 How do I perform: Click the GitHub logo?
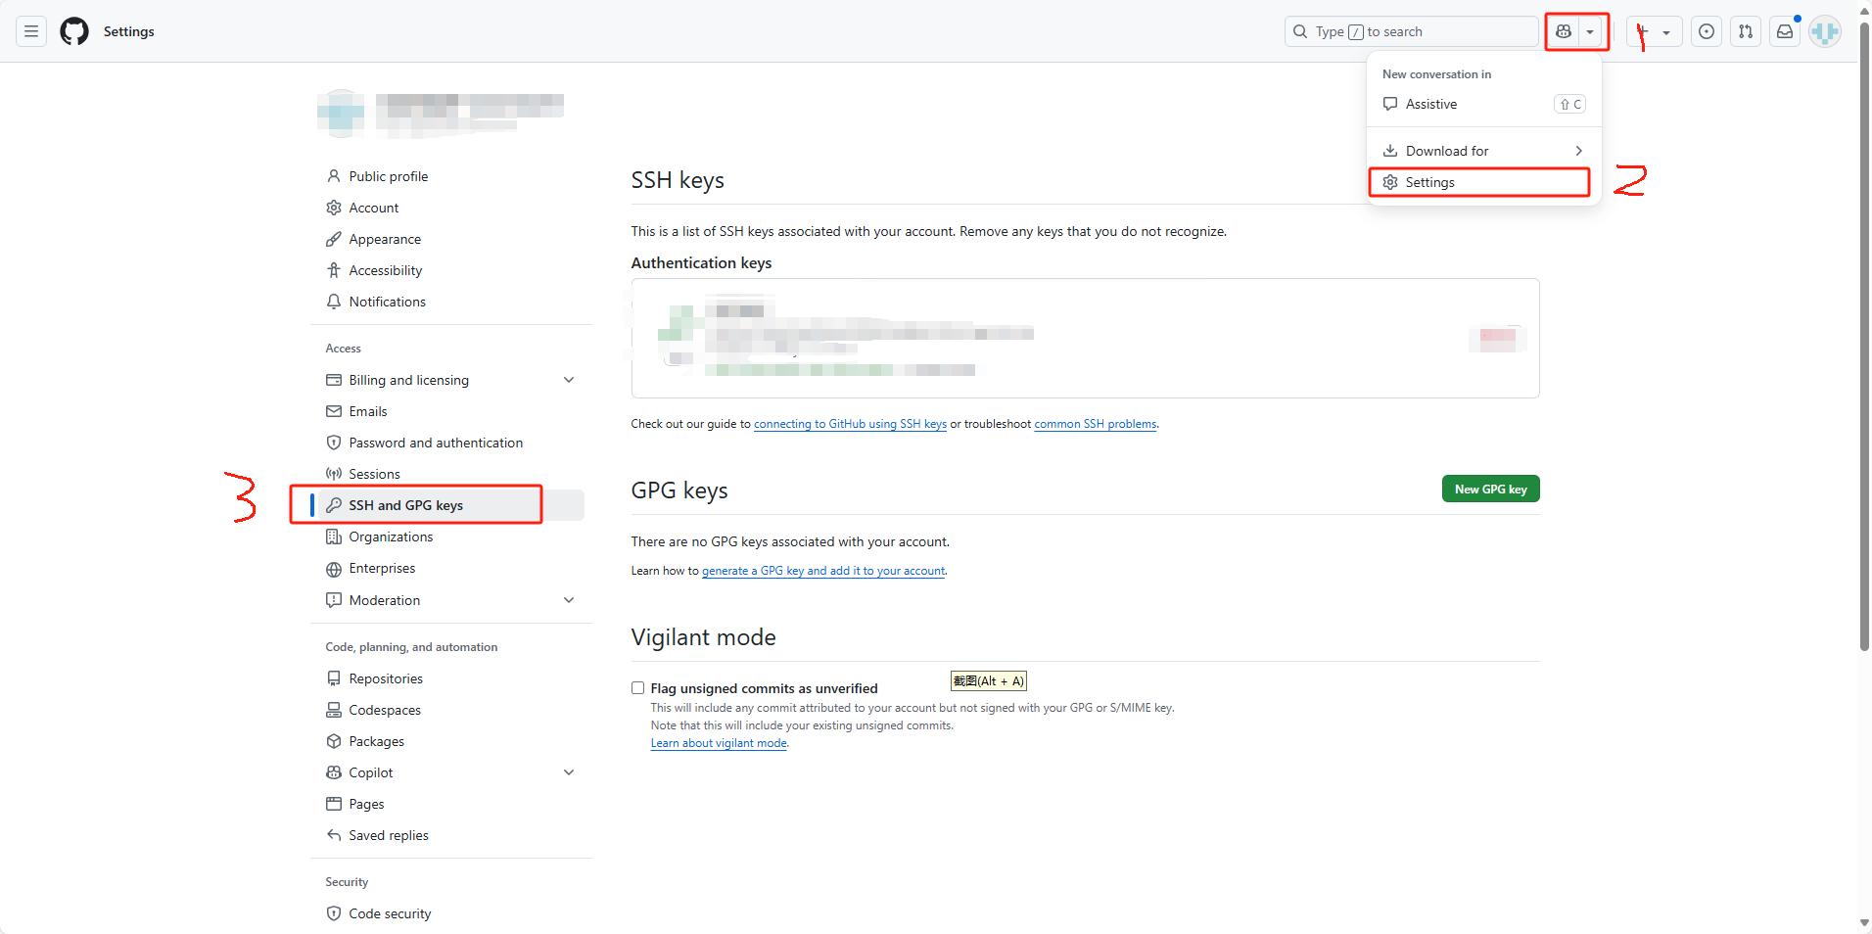point(73,31)
